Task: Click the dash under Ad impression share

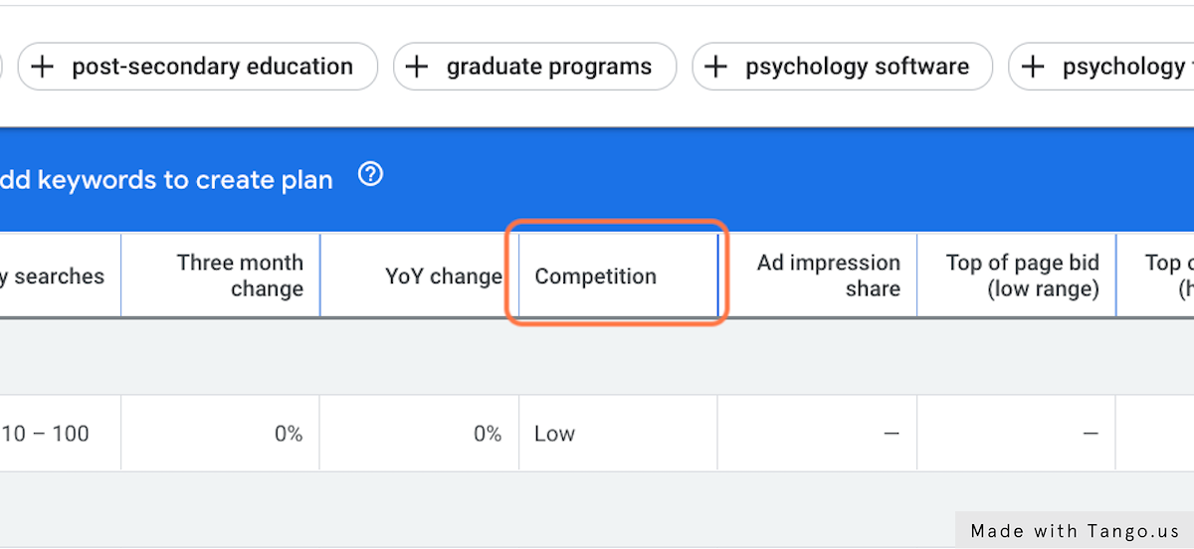Action: [x=891, y=434]
